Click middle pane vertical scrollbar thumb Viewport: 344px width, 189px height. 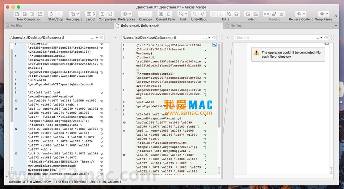pyautogui.click(x=219, y=85)
